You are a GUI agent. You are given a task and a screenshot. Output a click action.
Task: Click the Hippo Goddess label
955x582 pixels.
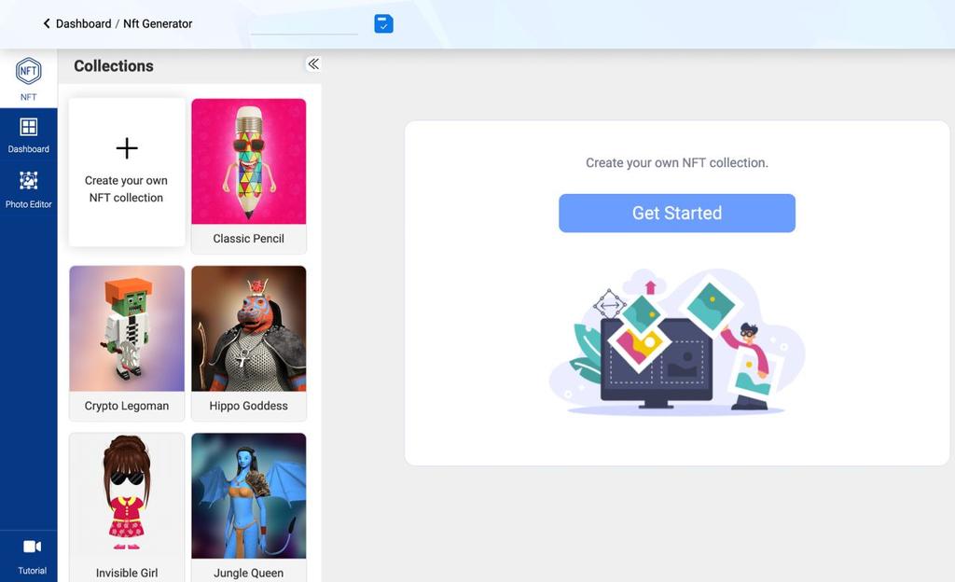(248, 406)
